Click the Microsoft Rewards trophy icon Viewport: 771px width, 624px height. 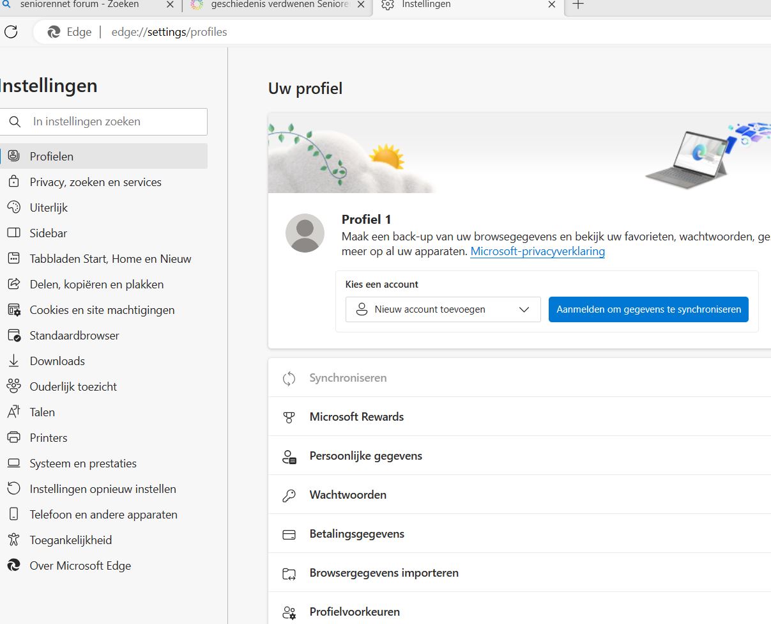289,417
